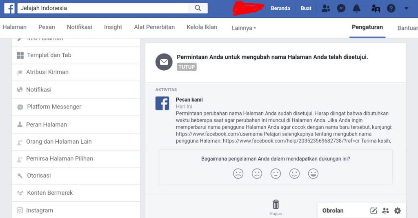Click the Hapus trash icon
This screenshot has height=218, width=418.
coord(276,205)
